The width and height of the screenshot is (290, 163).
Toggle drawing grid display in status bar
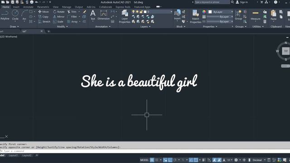click(152, 160)
